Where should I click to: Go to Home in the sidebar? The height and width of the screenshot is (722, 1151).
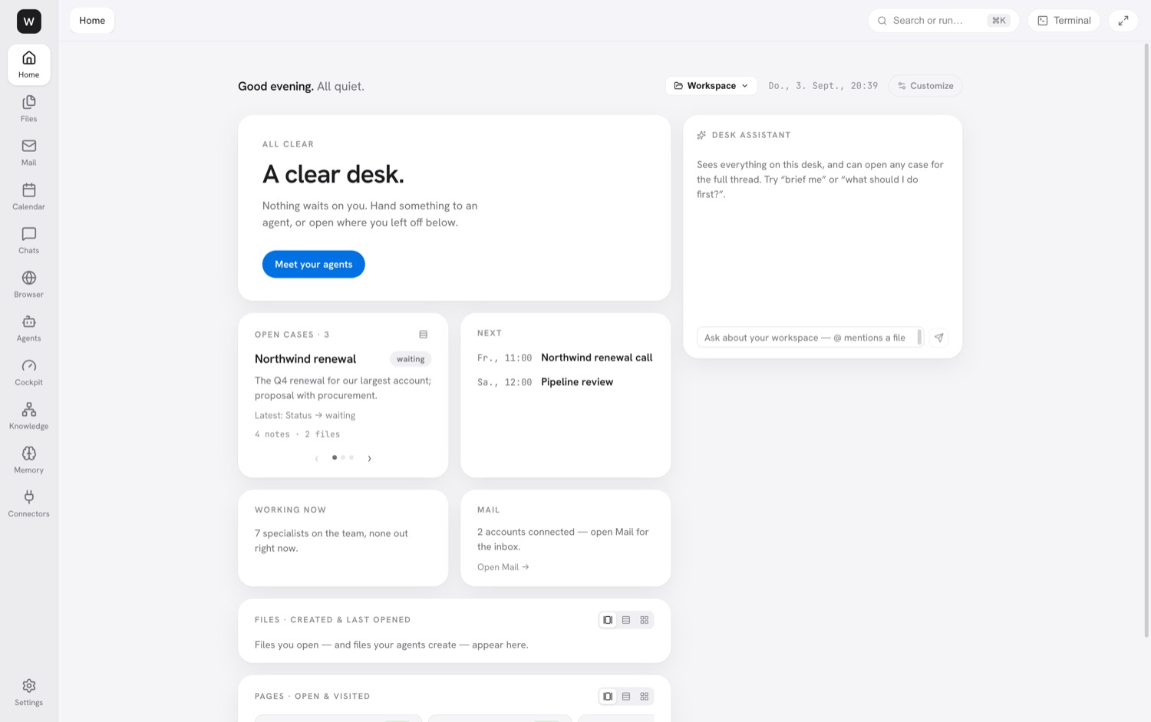(x=28, y=64)
